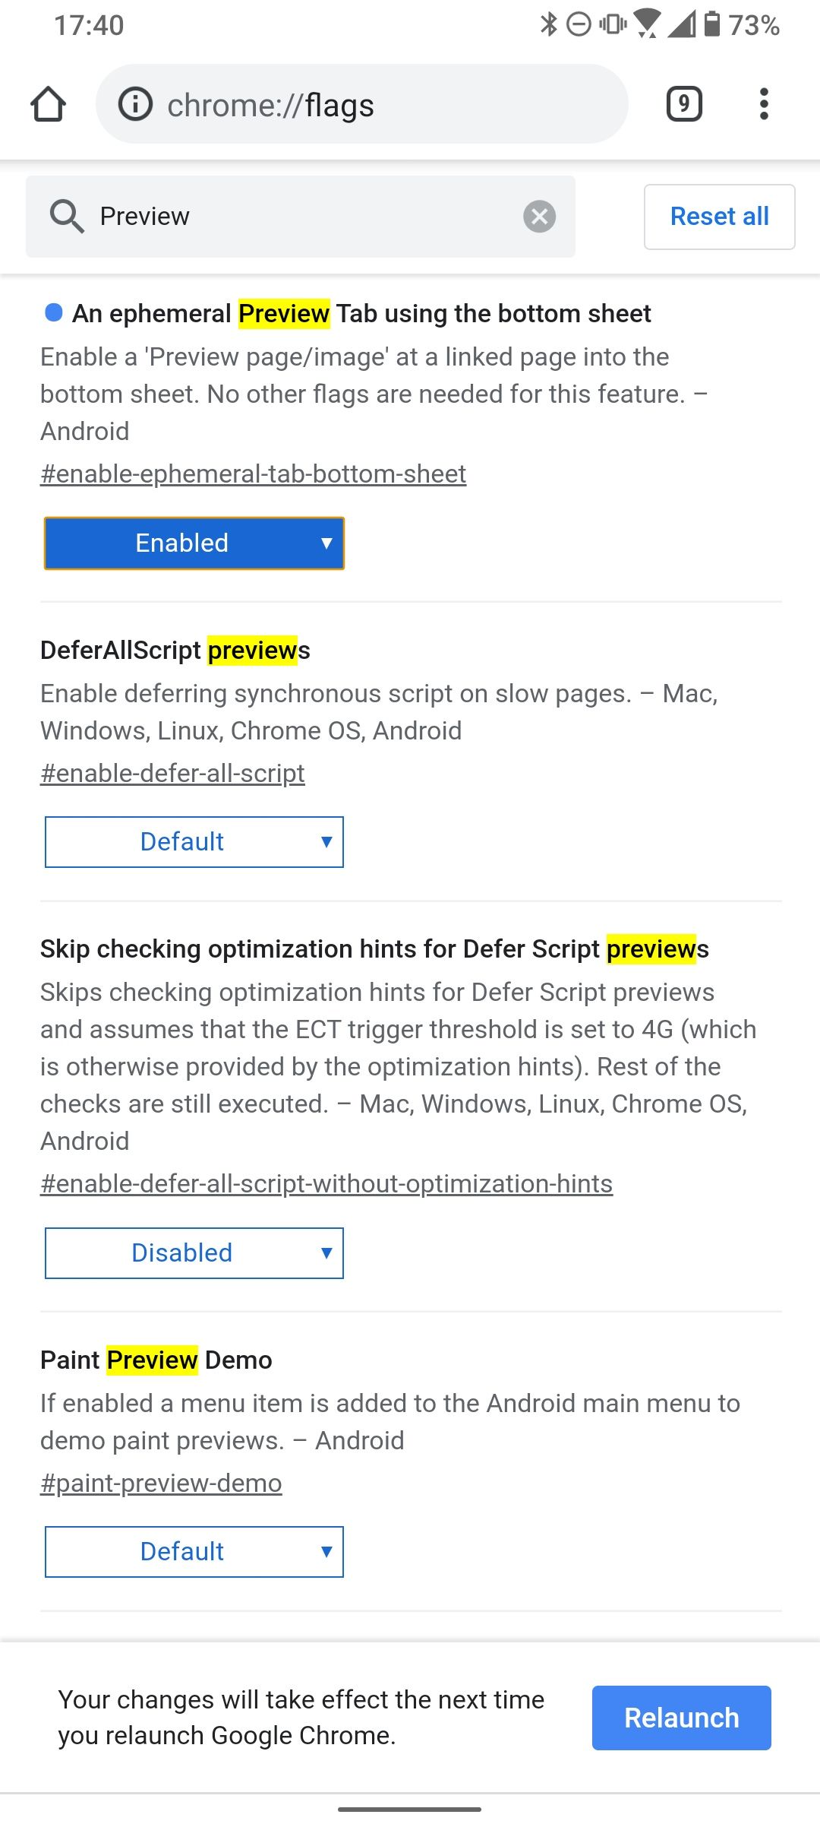Open the #paint-preview-demo link
Viewport: 820px width, 1824px height.
click(161, 1483)
